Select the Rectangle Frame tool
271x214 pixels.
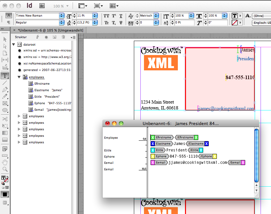click(x=5, y=103)
